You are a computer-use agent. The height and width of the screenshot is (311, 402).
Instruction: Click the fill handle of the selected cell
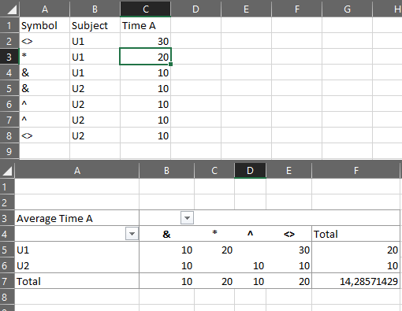pyautogui.click(x=171, y=64)
